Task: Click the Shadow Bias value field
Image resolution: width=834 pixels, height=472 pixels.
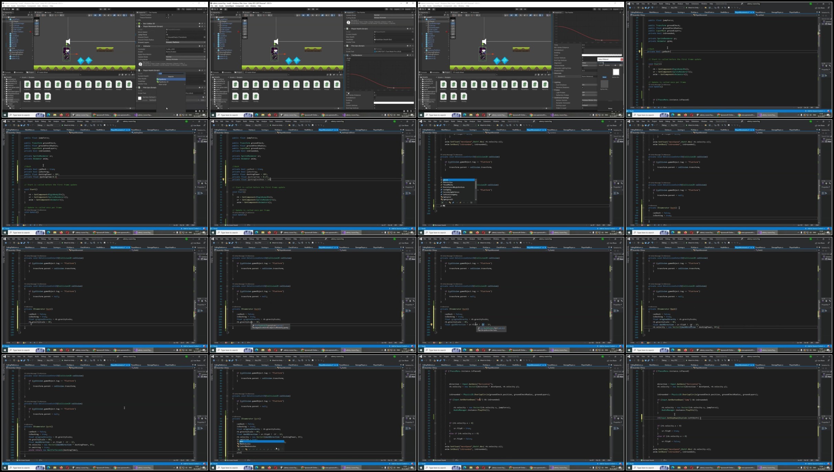Action: [x=589, y=70]
